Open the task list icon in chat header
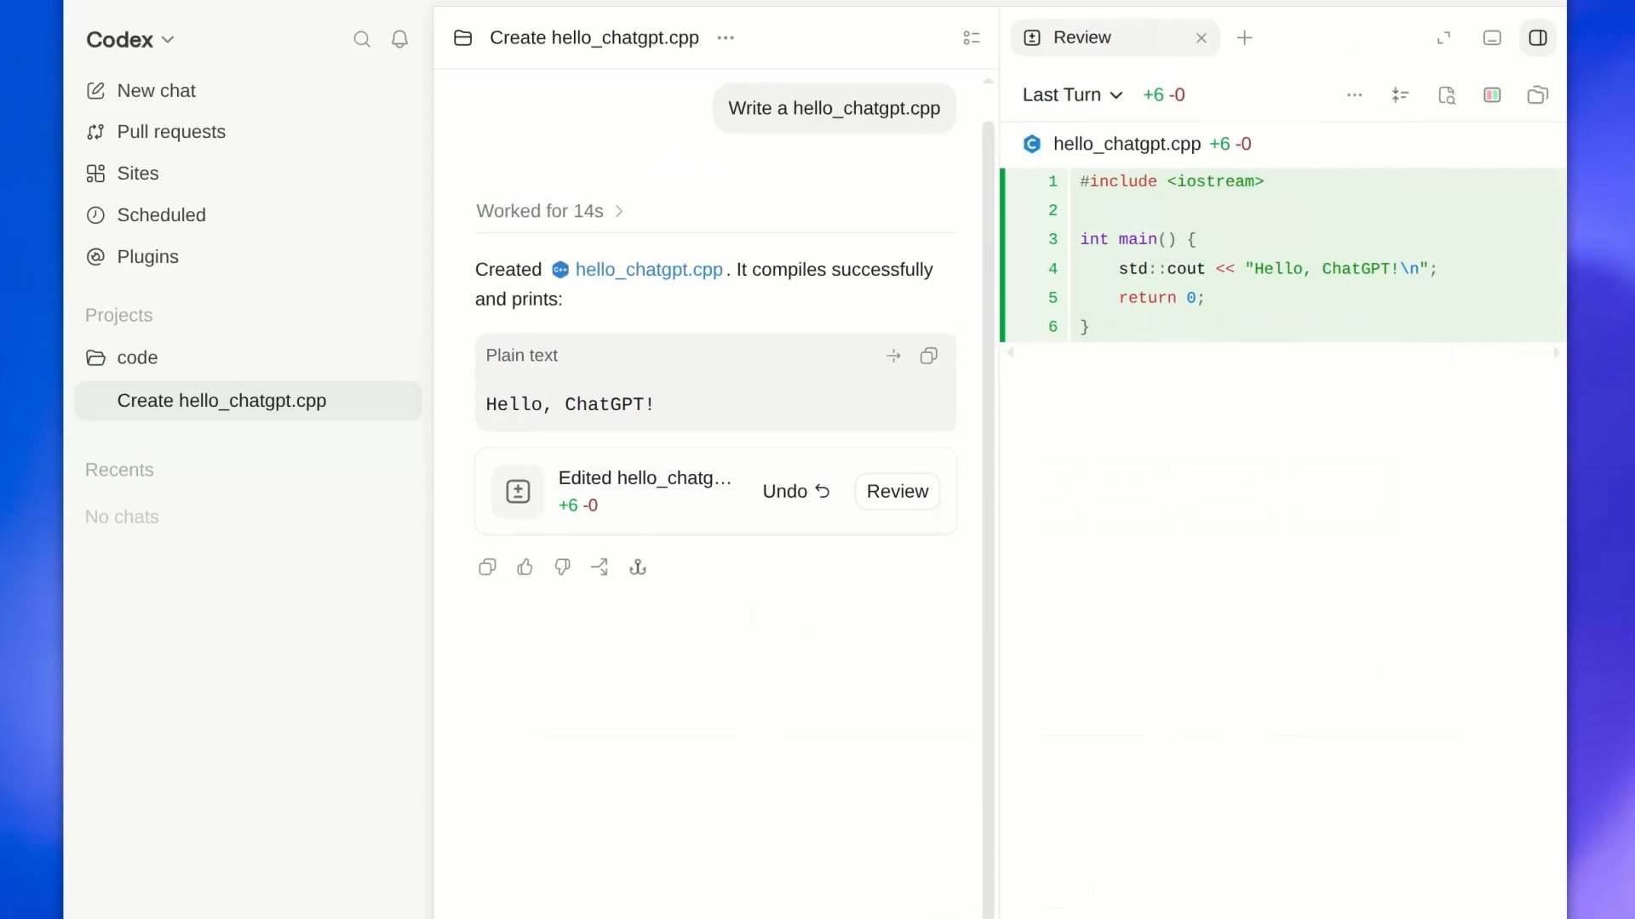 pos(972,38)
